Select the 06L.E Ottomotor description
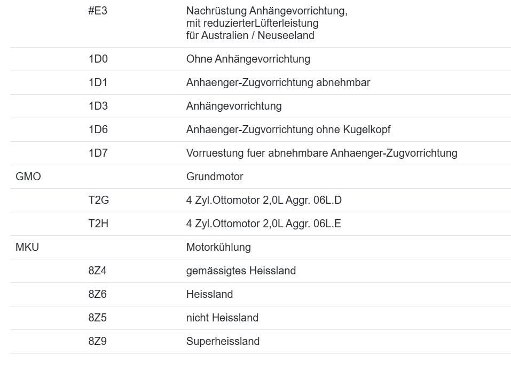 (263, 224)
